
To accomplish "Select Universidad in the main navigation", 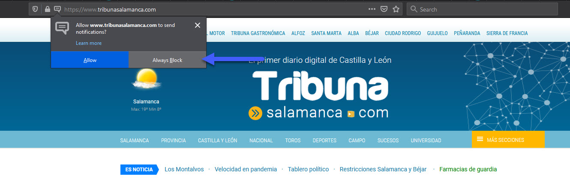I will [426, 140].
